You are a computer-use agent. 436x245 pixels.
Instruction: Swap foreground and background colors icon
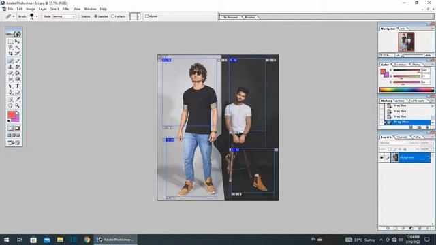click(x=18, y=112)
